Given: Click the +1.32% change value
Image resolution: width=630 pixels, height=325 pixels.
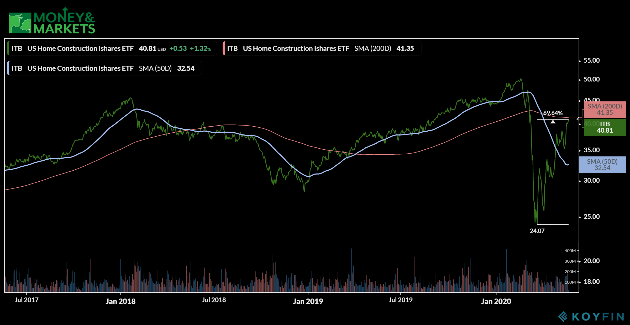Looking at the screenshot, I should pyautogui.click(x=200, y=49).
